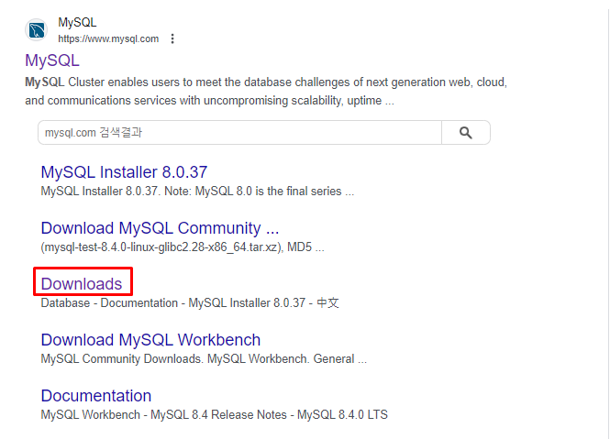Open the Documentation sitelink
This screenshot has width=610, height=439.
(96, 396)
